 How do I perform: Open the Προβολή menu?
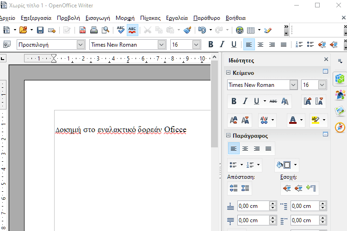coord(68,18)
